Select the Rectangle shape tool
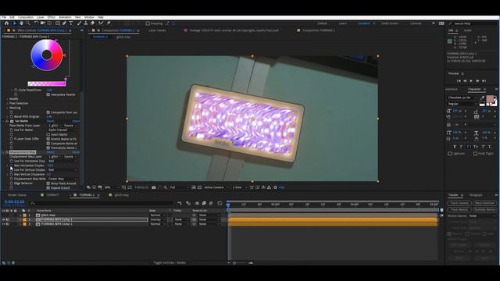This screenshot has height=281, width=500. pyautogui.click(x=58, y=23)
